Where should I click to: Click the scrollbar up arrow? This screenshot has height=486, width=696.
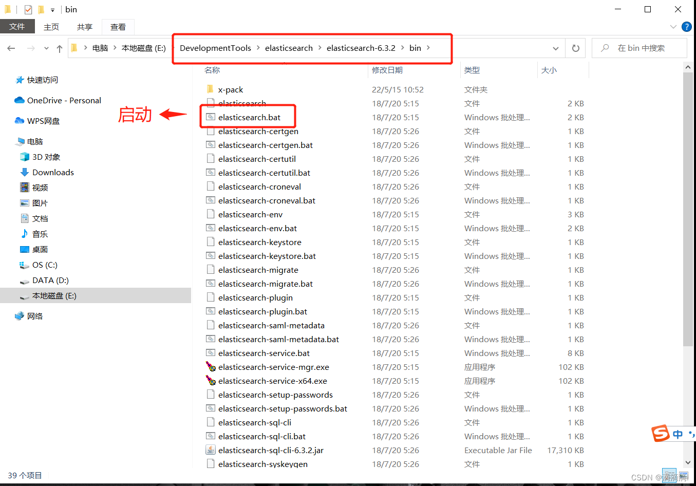coord(688,67)
